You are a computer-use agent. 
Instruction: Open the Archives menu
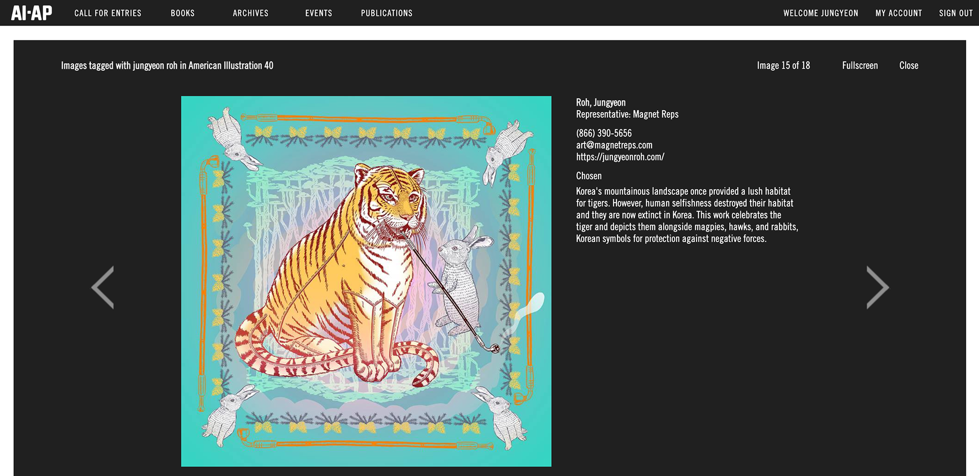coord(250,13)
